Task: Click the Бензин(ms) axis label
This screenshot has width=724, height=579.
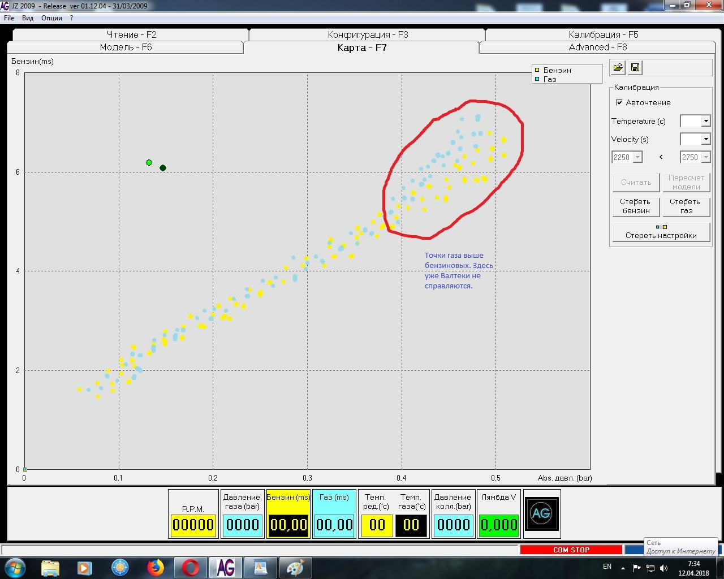Action: point(32,61)
